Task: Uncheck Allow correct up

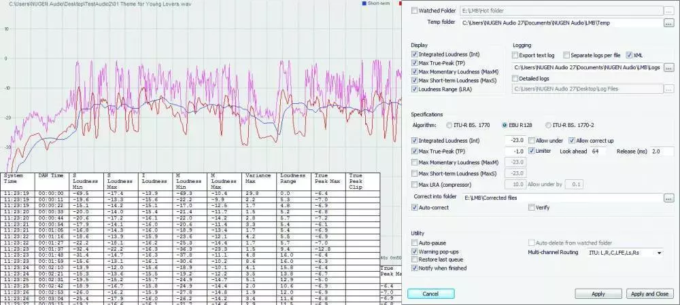Action: (572, 141)
